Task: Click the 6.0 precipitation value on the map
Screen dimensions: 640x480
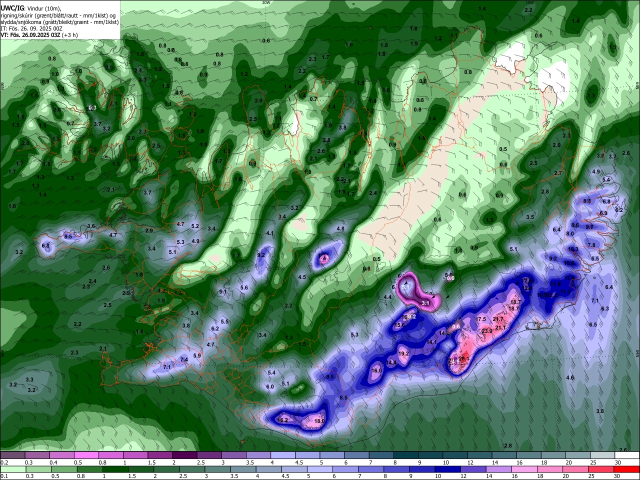Action: coord(270,386)
